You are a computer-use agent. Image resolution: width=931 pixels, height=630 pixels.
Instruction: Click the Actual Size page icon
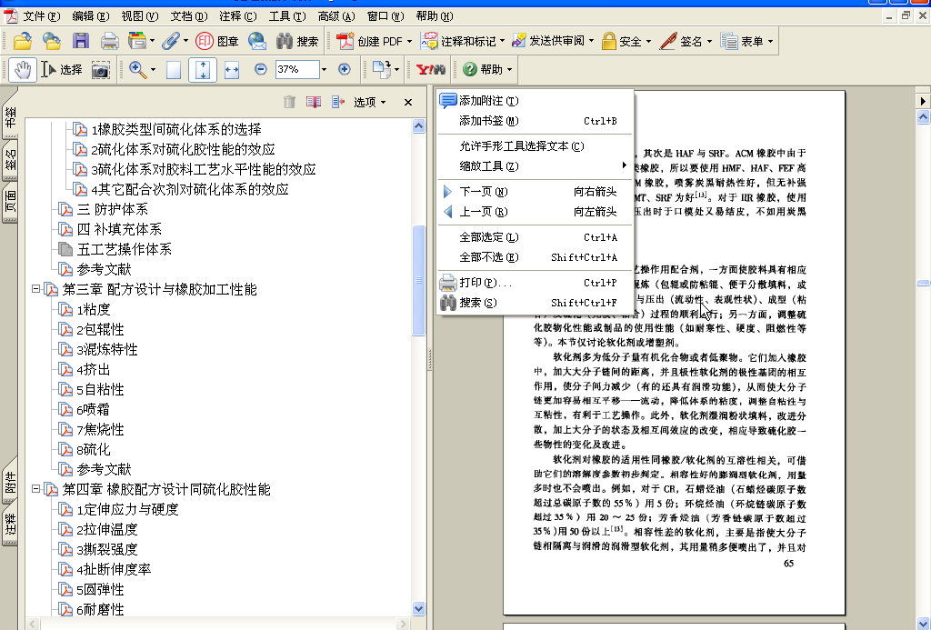(174, 70)
